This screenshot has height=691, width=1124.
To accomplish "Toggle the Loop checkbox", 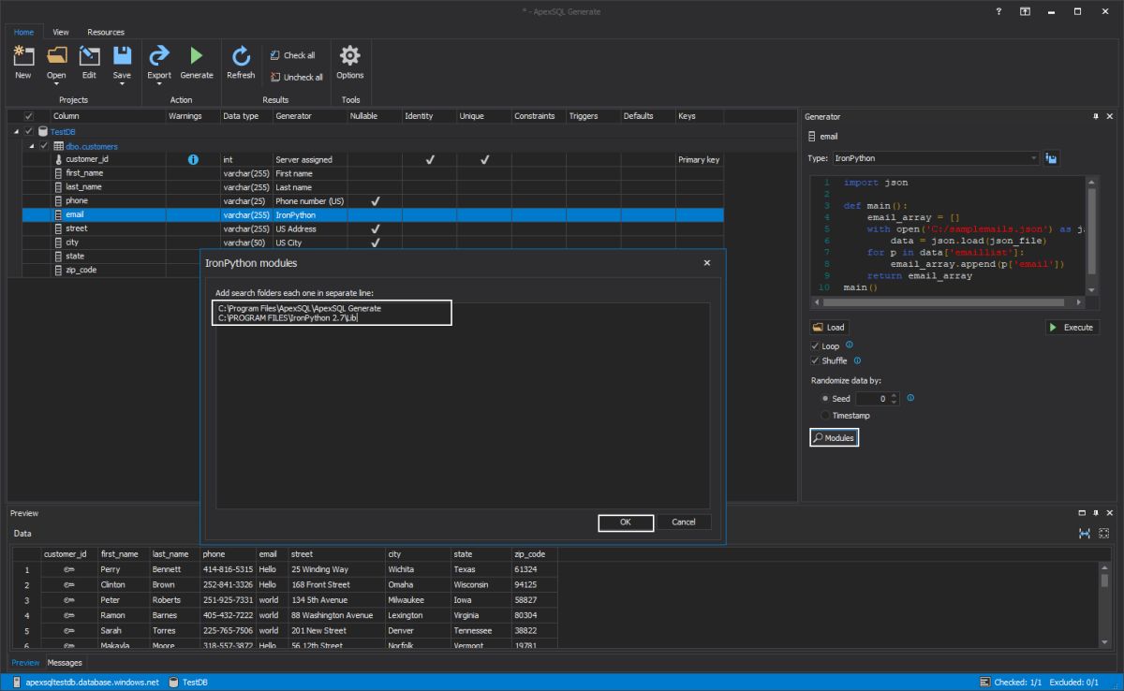I will coord(815,346).
